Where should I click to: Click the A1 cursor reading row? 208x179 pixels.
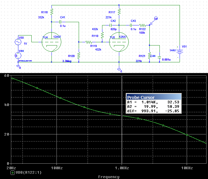click(x=153, y=102)
